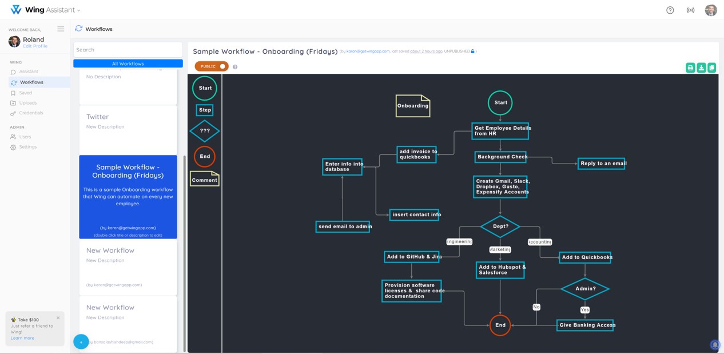The width and height of the screenshot is (724, 354).
Task: Download the workflow using the export icon
Action: click(701, 67)
